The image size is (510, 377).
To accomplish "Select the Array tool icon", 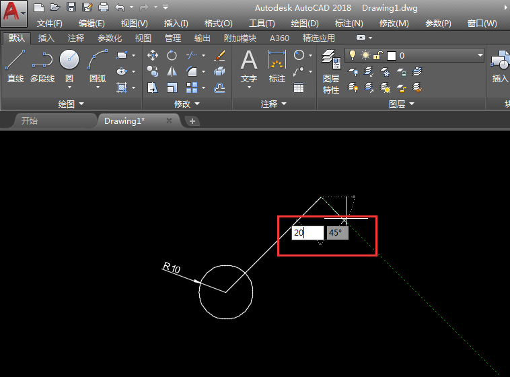I will tap(192, 88).
